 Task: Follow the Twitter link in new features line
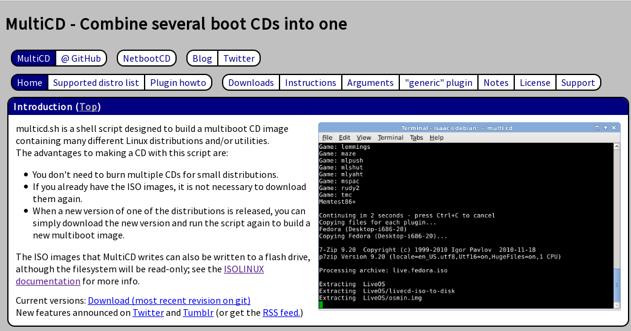[x=148, y=312]
